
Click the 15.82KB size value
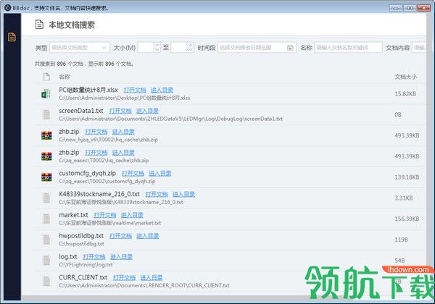pyautogui.click(x=405, y=94)
